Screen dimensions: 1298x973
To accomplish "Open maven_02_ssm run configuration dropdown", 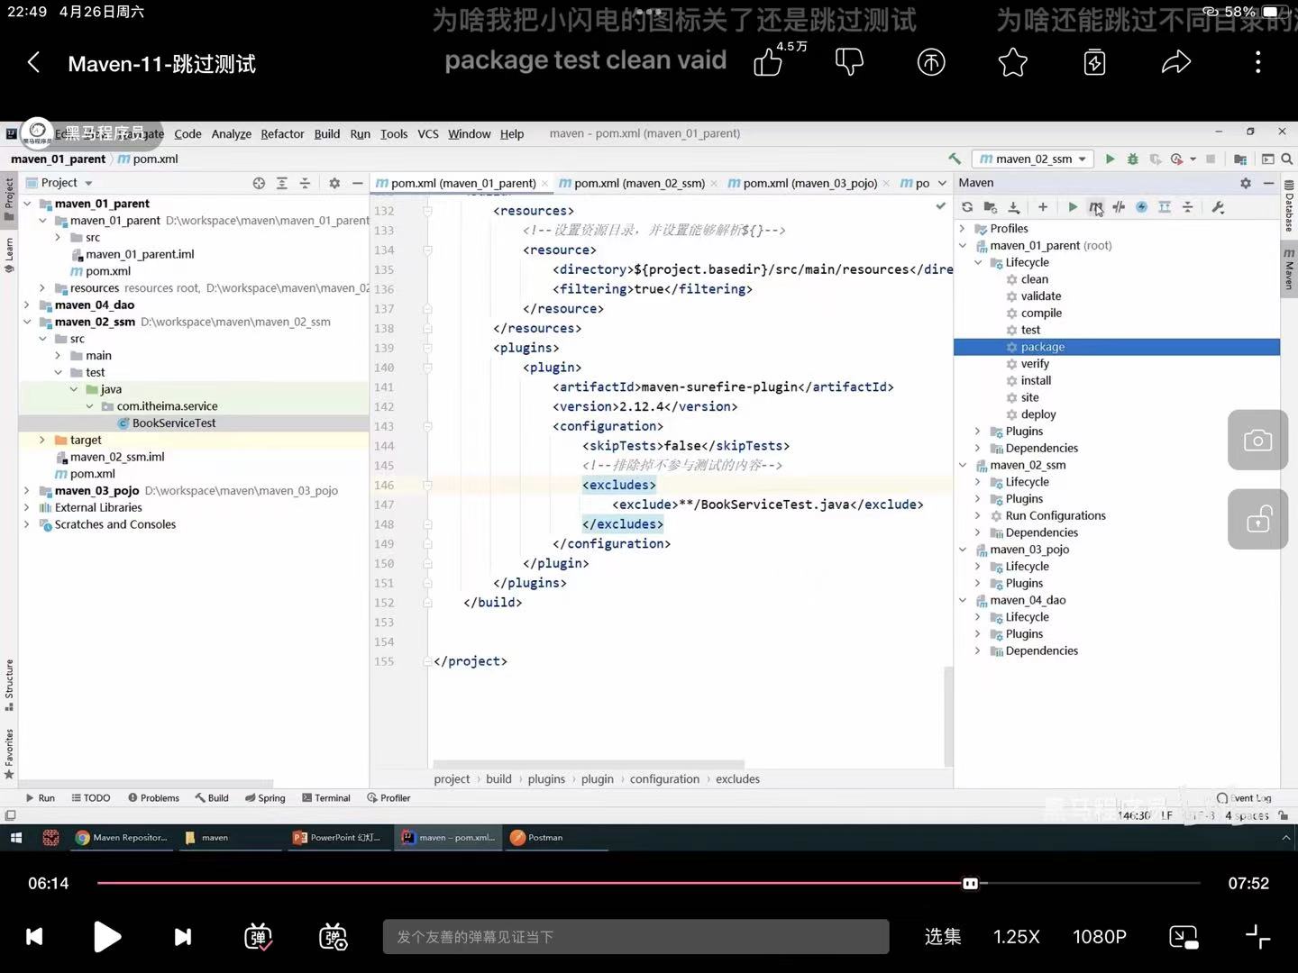I will click(x=1033, y=159).
